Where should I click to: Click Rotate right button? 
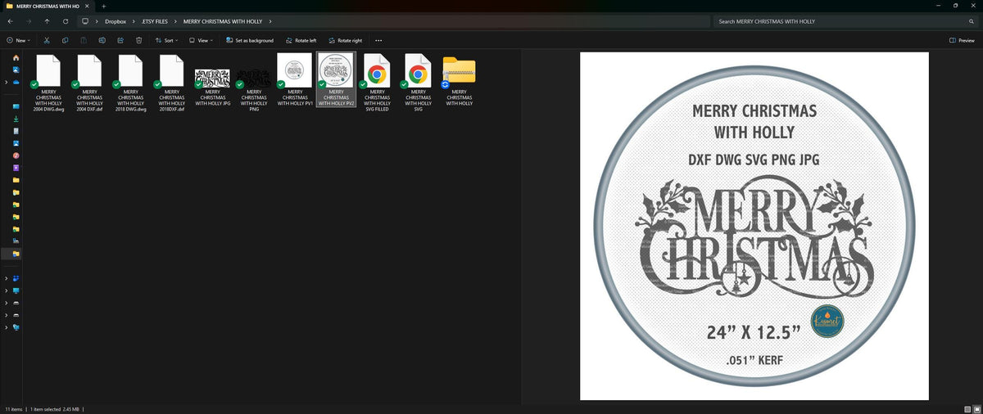coord(345,40)
